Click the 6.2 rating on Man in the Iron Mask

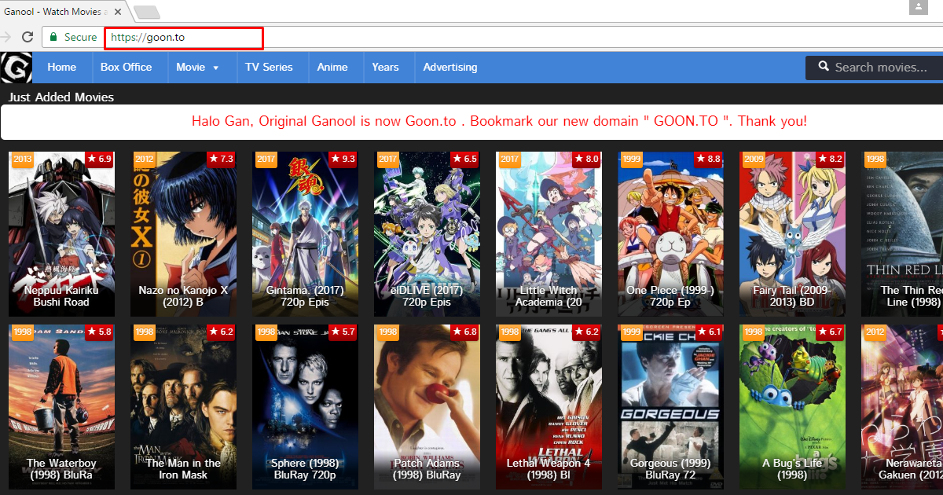222,332
